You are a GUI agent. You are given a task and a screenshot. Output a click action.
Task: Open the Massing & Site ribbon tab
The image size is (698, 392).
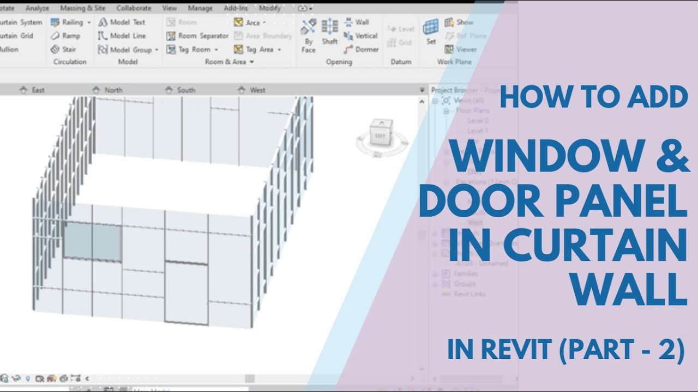tap(83, 8)
